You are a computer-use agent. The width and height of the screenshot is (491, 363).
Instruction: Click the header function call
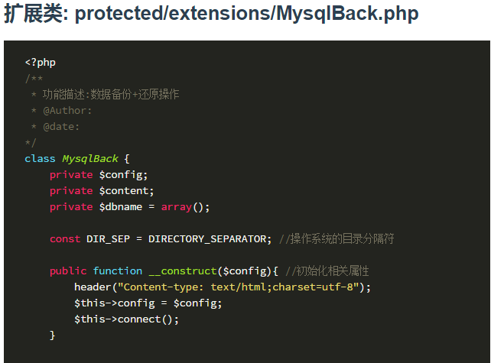(93, 287)
